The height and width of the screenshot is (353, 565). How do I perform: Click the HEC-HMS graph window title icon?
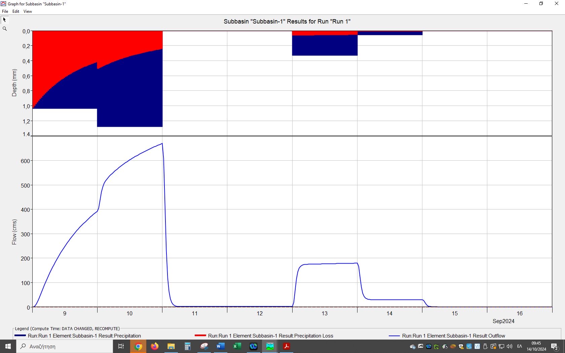click(x=3, y=4)
